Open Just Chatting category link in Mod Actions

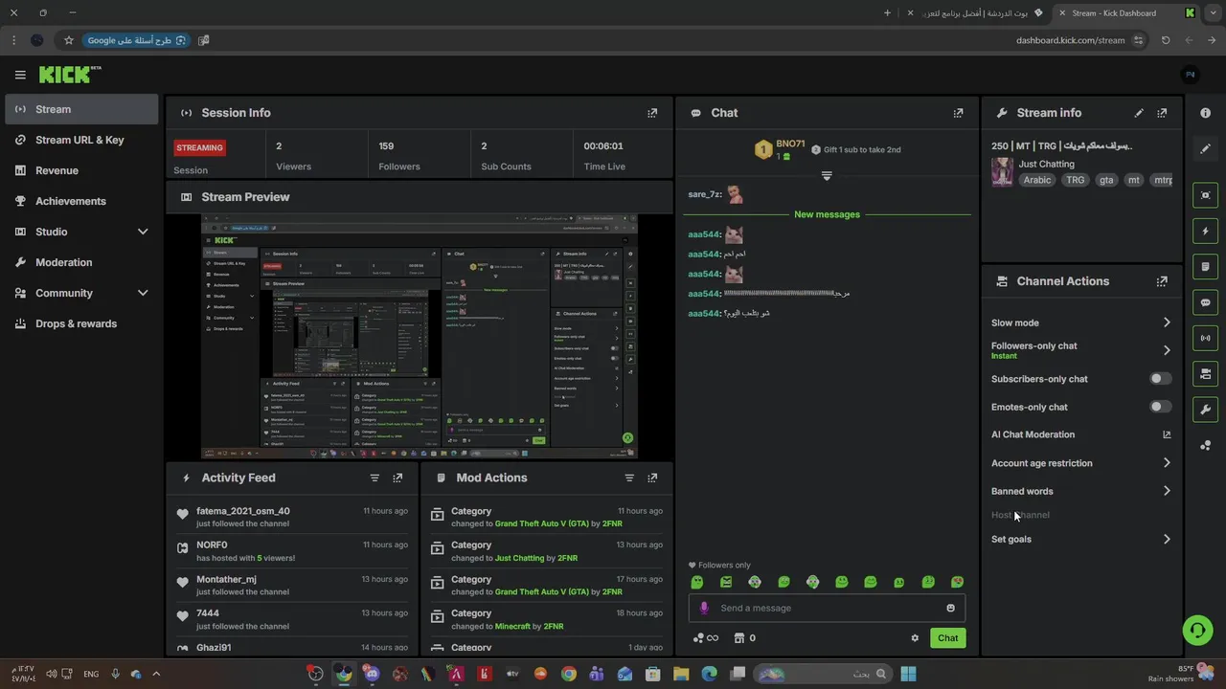pyautogui.click(x=519, y=558)
